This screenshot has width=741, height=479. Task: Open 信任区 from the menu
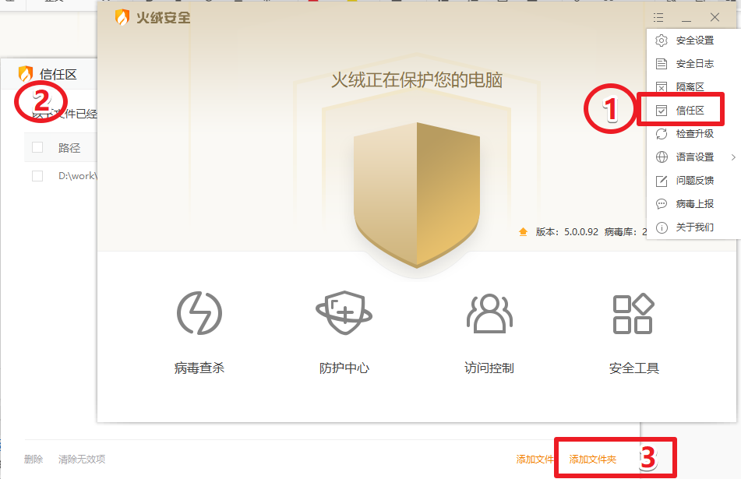point(691,111)
